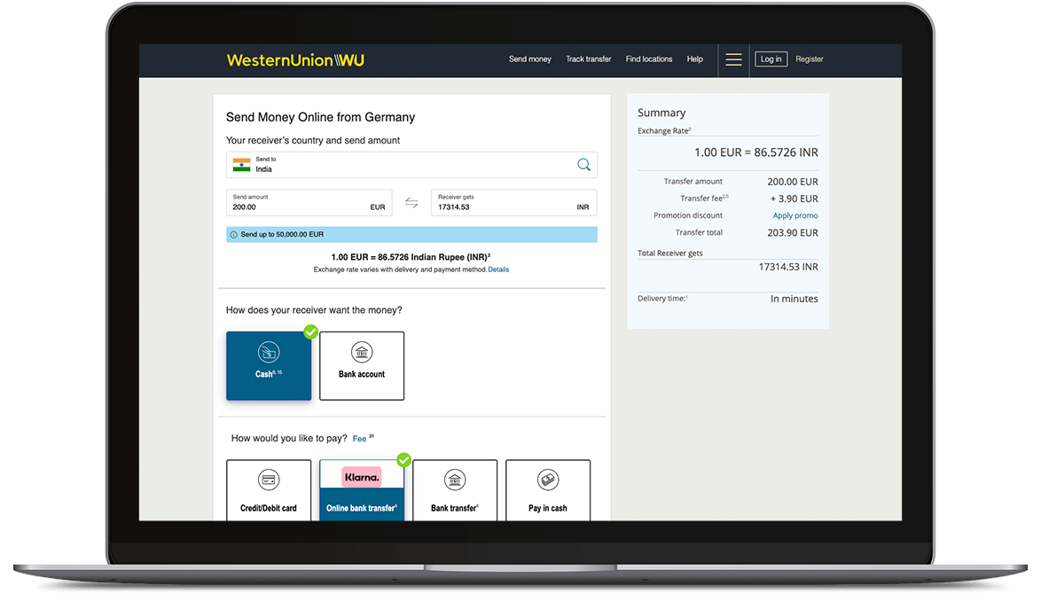Click the Send amount input field
Screen dimensions: 1041x601
(x=297, y=207)
